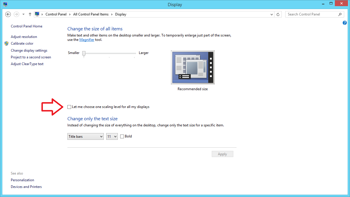350x197 pixels.
Task: Open Adjust resolution link
Action: pyautogui.click(x=24, y=37)
